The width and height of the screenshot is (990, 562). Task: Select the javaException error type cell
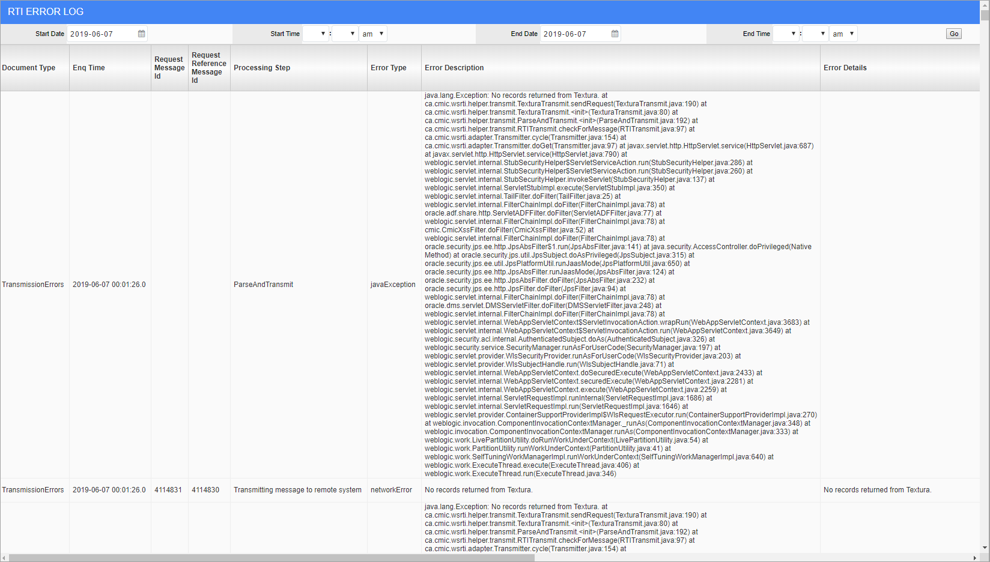(x=393, y=285)
